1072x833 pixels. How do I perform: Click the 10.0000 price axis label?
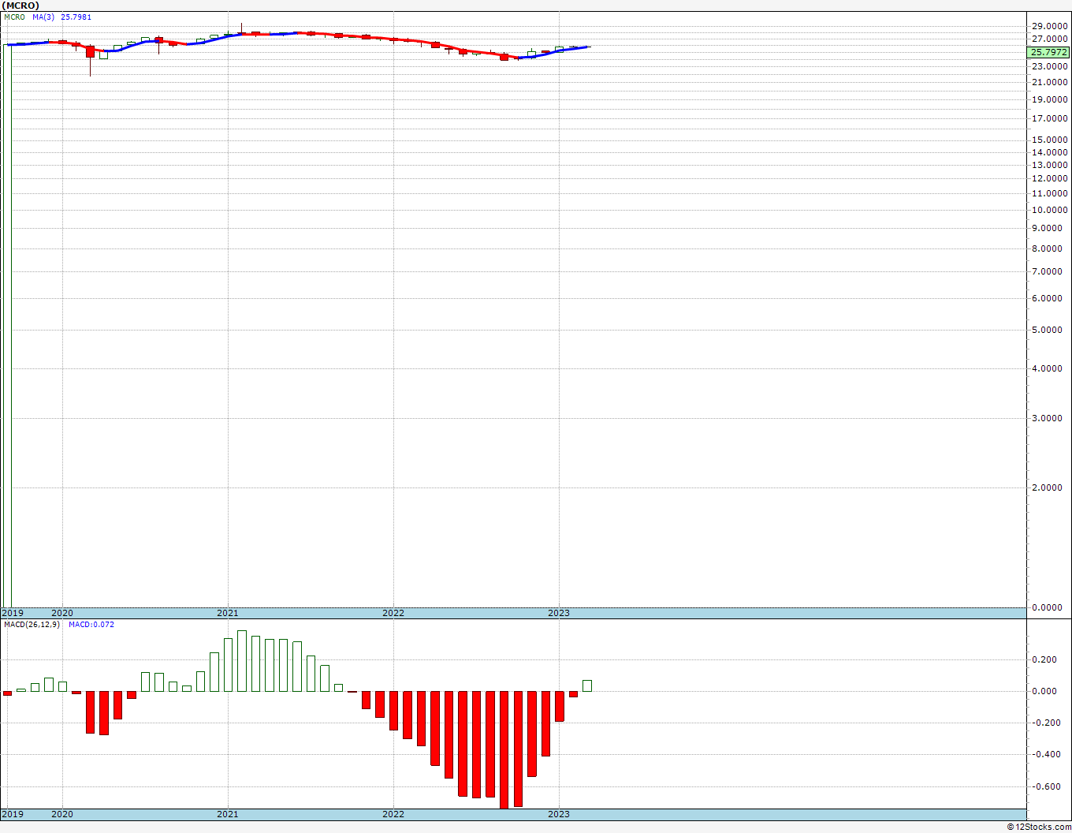coord(1049,210)
